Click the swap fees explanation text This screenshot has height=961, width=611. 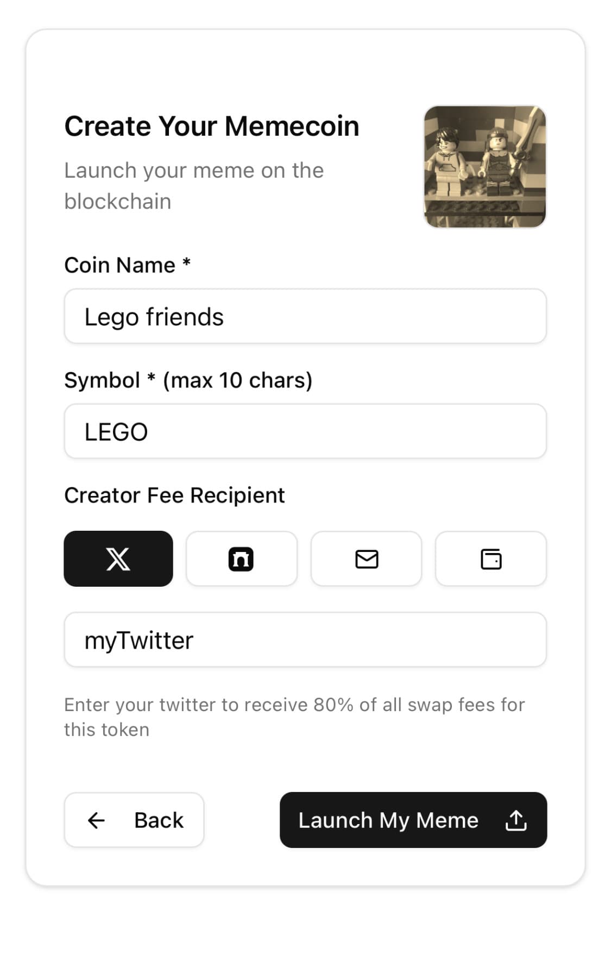294,716
